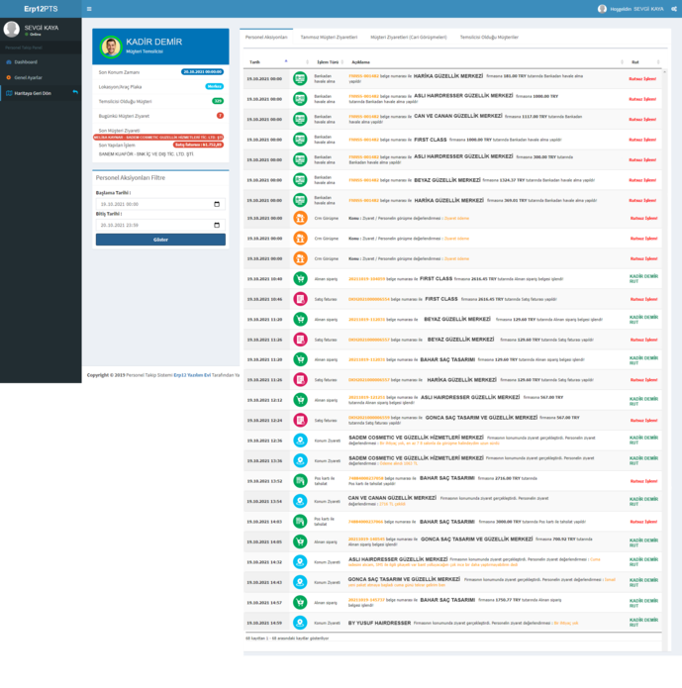Click Pos kartı tahsilat icon at 13:52
Screen dimensions: 682x688
(x=300, y=481)
